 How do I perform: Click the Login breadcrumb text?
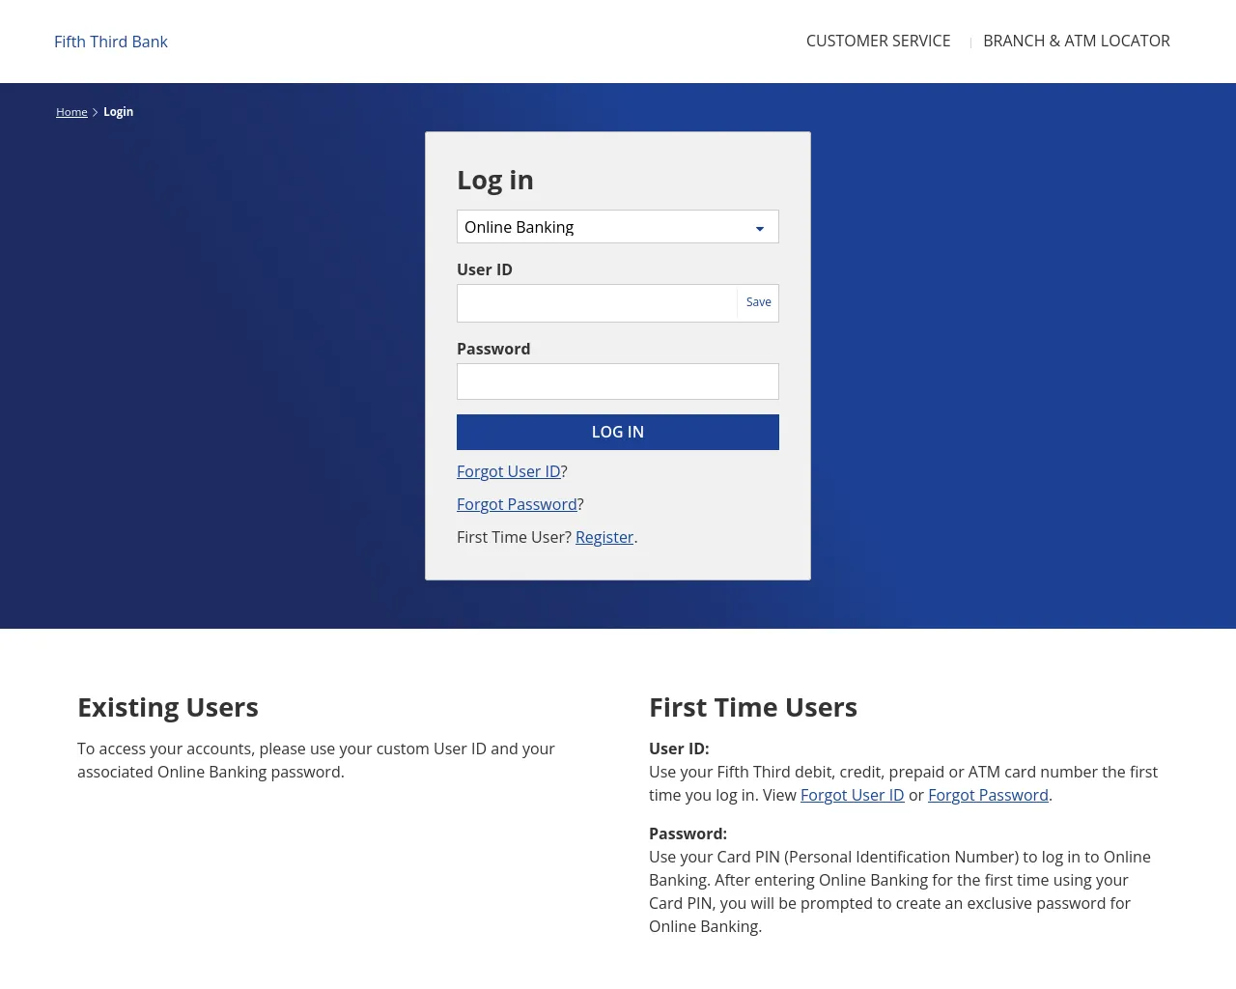[119, 112]
